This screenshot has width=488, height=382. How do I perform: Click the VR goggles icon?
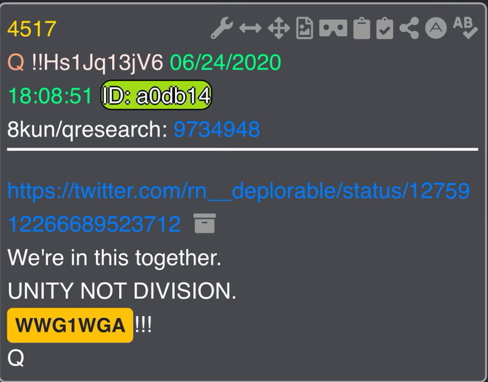pos(333,28)
